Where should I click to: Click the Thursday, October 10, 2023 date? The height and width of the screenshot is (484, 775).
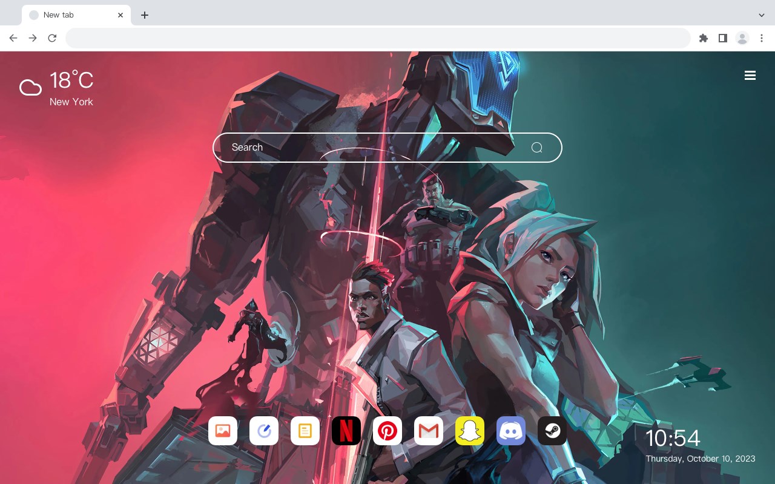(x=701, y=459)
